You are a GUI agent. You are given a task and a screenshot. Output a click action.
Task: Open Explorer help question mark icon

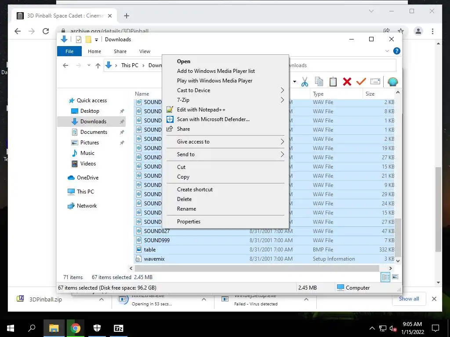pos(397,51)
